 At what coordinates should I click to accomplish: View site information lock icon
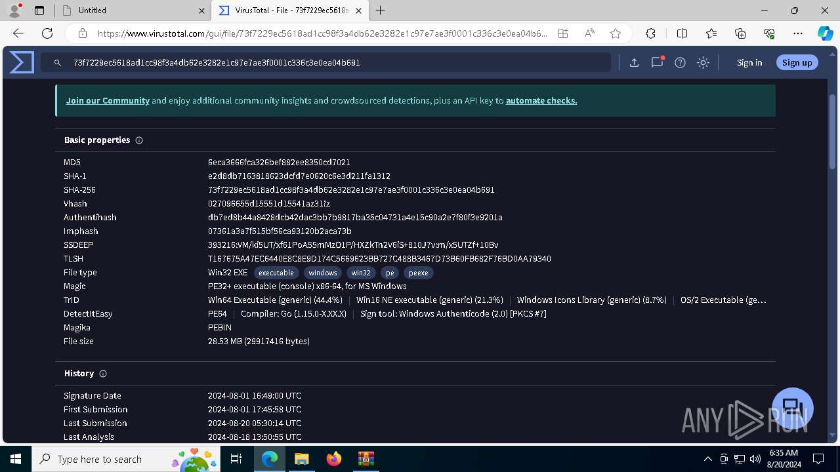(x=83, y=33)
